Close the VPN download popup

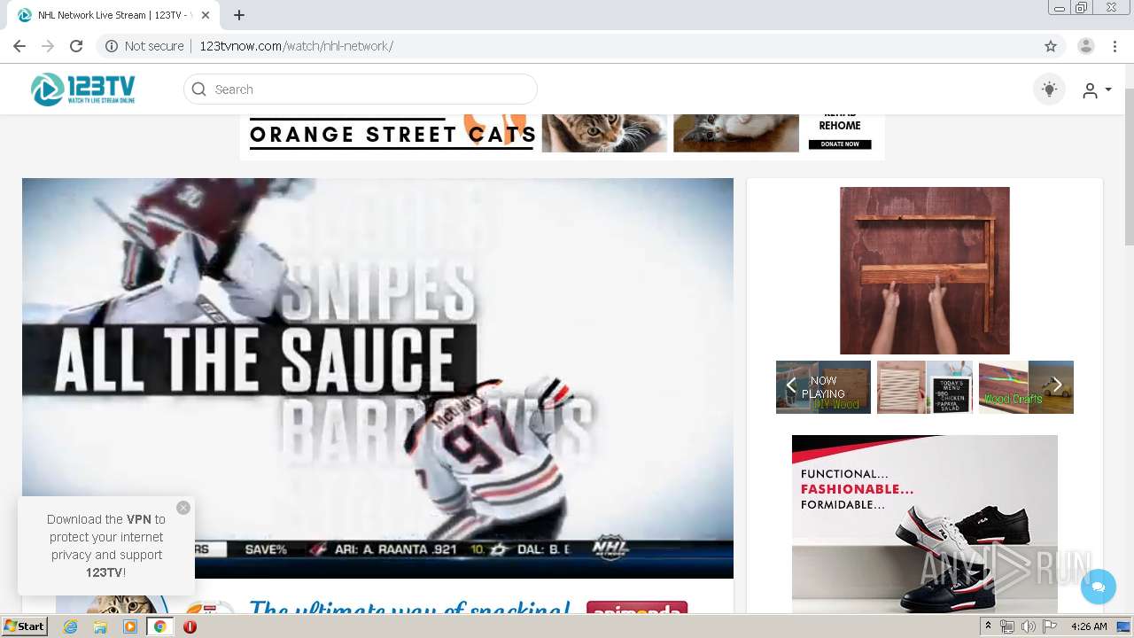[x=183, y=508]
